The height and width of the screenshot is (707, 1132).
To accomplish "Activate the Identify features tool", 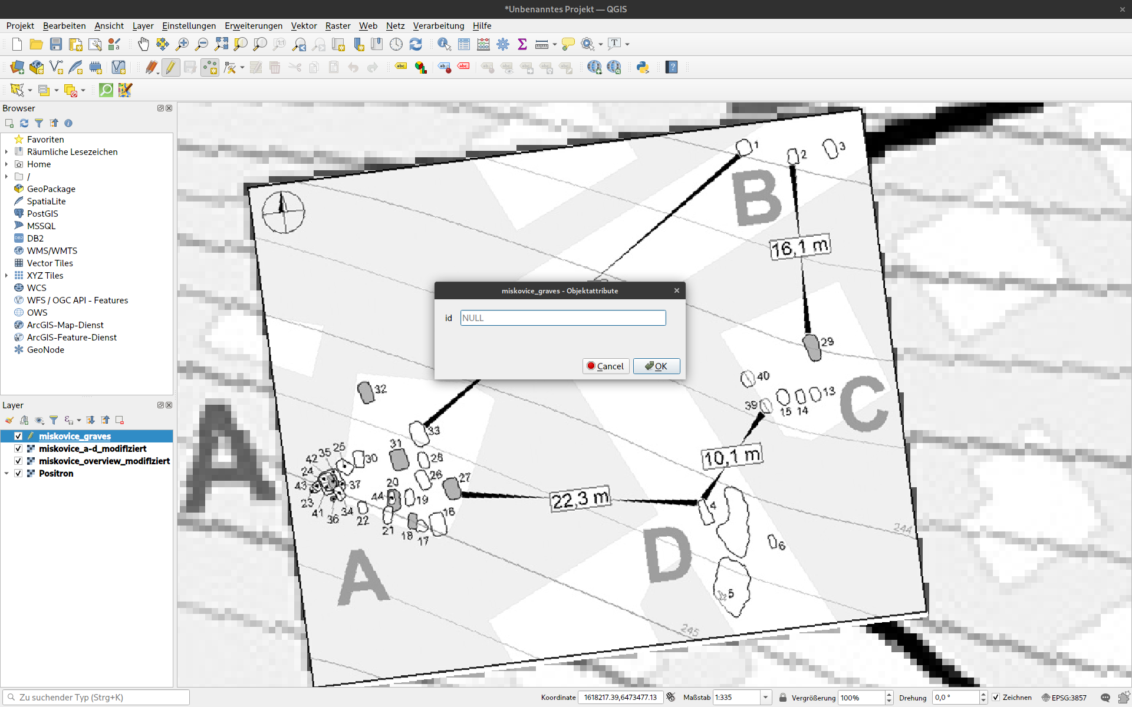I will [445, 44].
